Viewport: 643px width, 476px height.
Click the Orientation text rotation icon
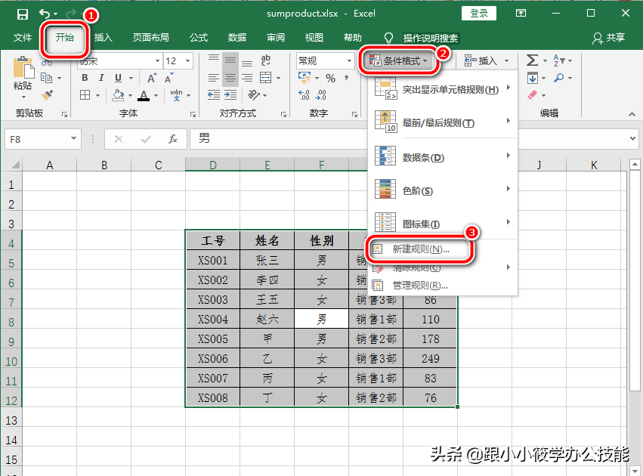[x=254, y=95]
